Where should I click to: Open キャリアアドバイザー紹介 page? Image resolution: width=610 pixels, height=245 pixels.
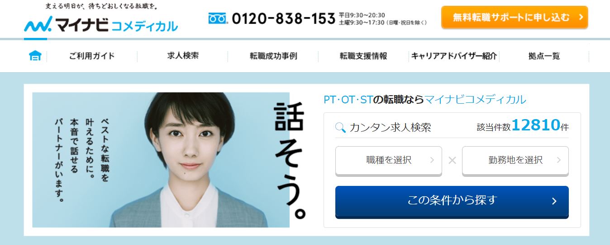click(454, 56)
